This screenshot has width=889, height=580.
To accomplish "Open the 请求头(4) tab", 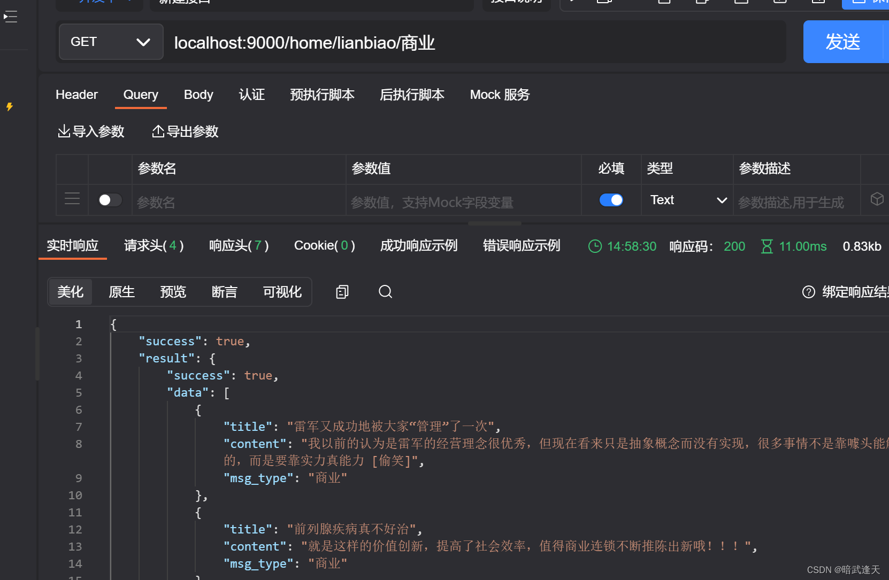I will 154,245.
